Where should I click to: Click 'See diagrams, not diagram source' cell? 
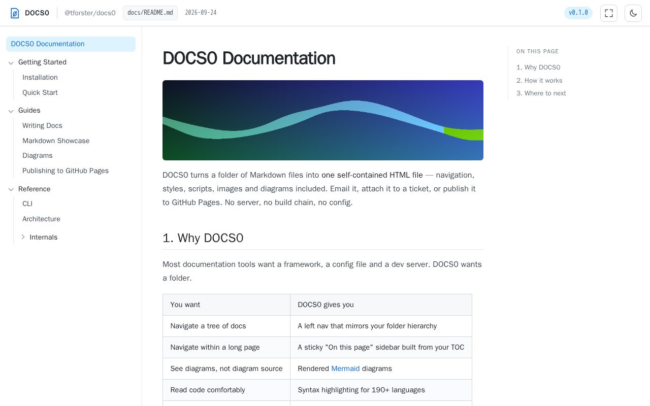click(226, 368)
